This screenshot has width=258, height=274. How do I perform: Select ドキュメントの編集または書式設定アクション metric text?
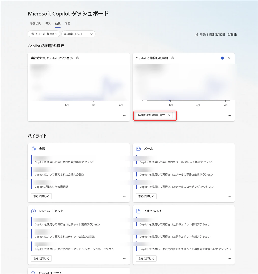click(186, 249)
